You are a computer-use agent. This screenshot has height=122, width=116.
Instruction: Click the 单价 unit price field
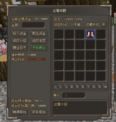pos(74,95)
